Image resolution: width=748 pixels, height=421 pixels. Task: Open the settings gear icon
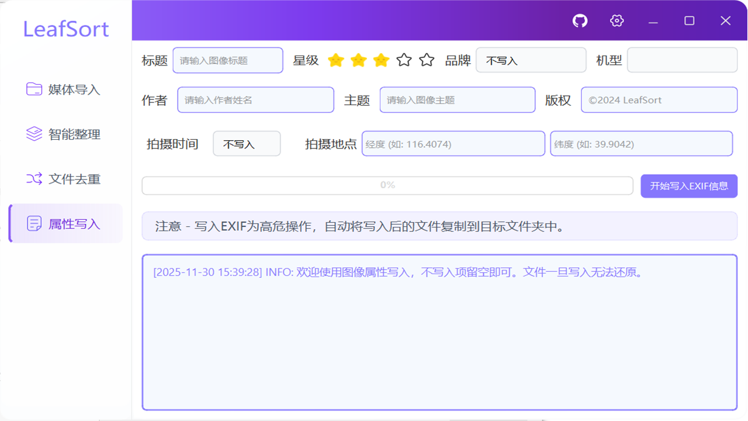click(x=616, y=20)
